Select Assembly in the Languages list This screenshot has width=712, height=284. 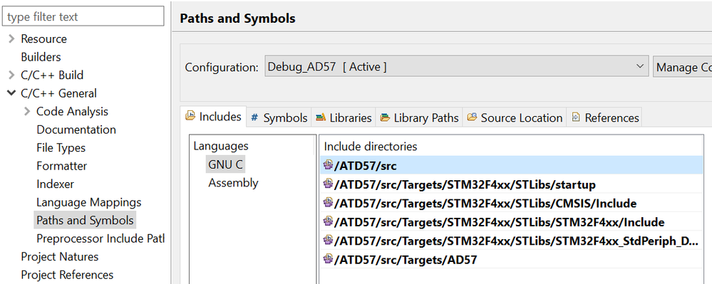tap(233, 183)
